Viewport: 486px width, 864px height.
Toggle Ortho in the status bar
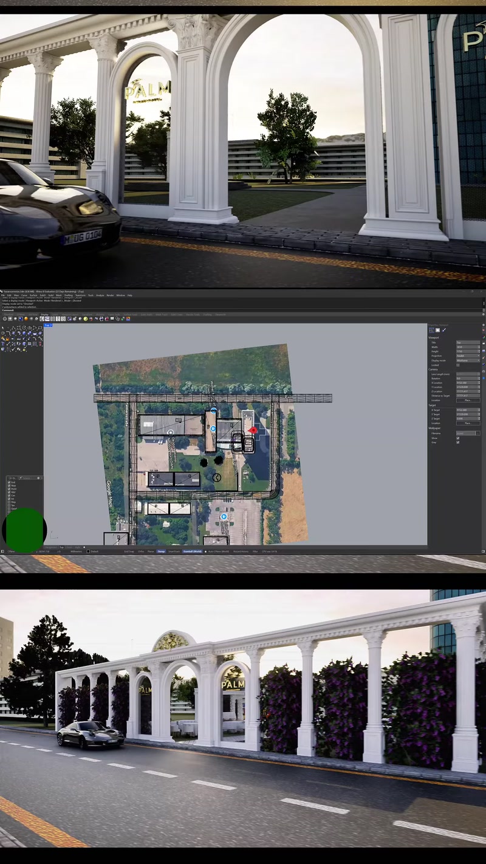coord(141,551)
